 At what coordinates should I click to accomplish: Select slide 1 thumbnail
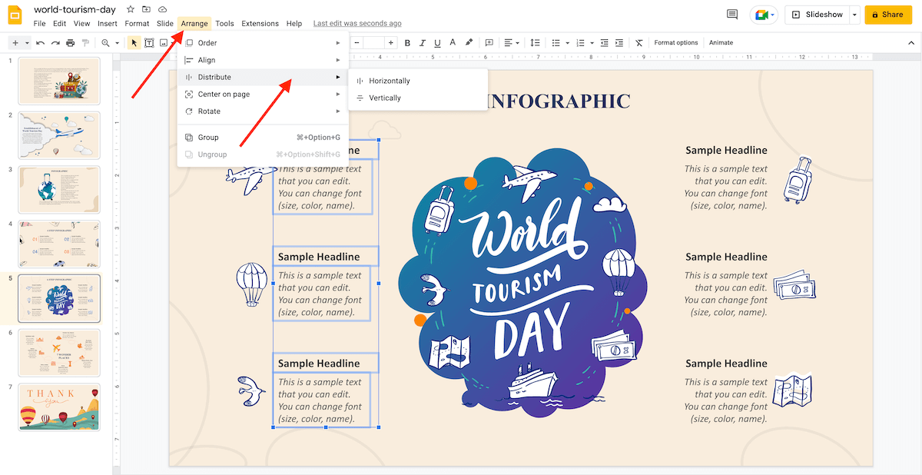(x=59, y=80)
